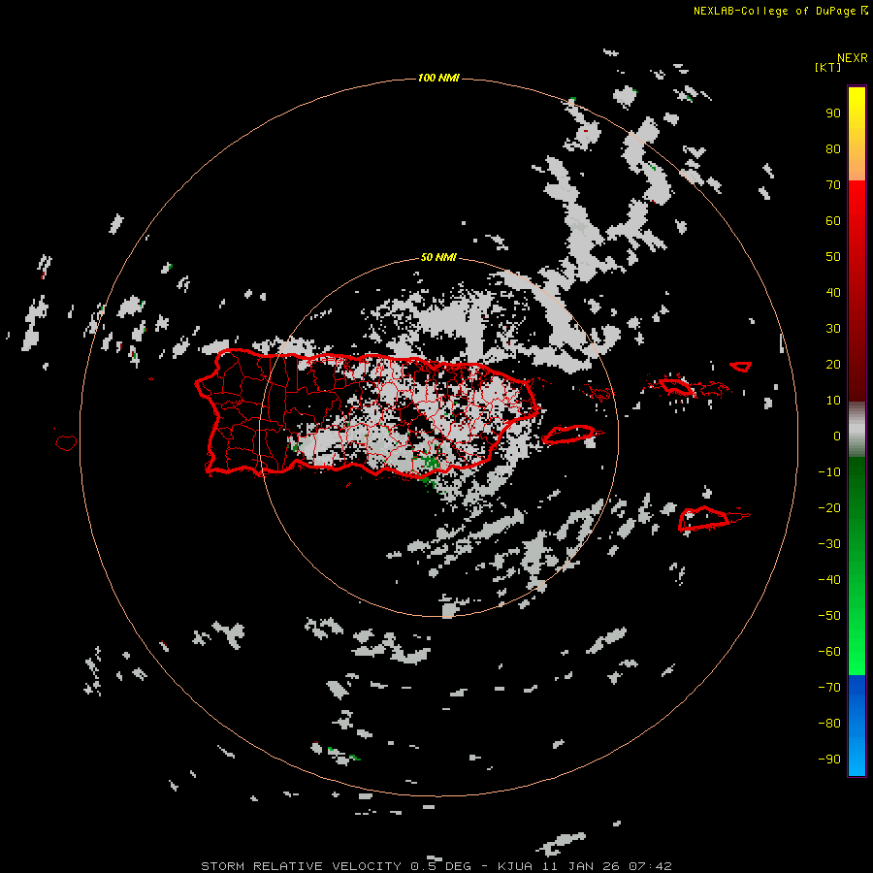Click the "-20" scale value
The height and width of the screenshot is (873, 873).
coord(829,507)
